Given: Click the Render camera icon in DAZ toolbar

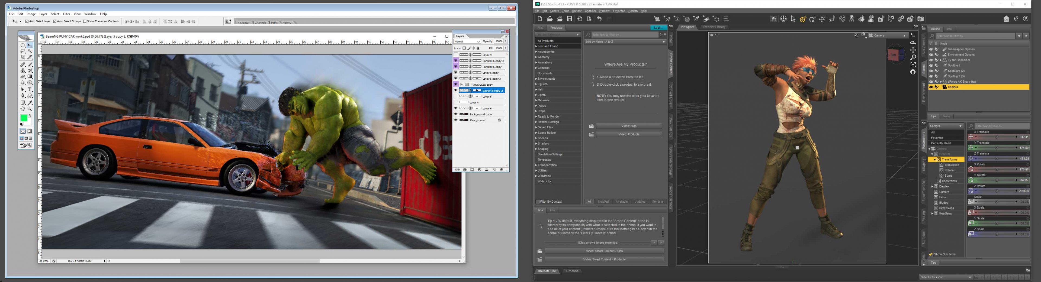Looking at the screenshot, I should [x=921, y=19].
